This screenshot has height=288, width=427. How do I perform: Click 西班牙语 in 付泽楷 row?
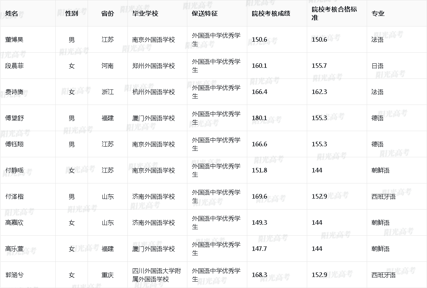(x=383, y=196)
